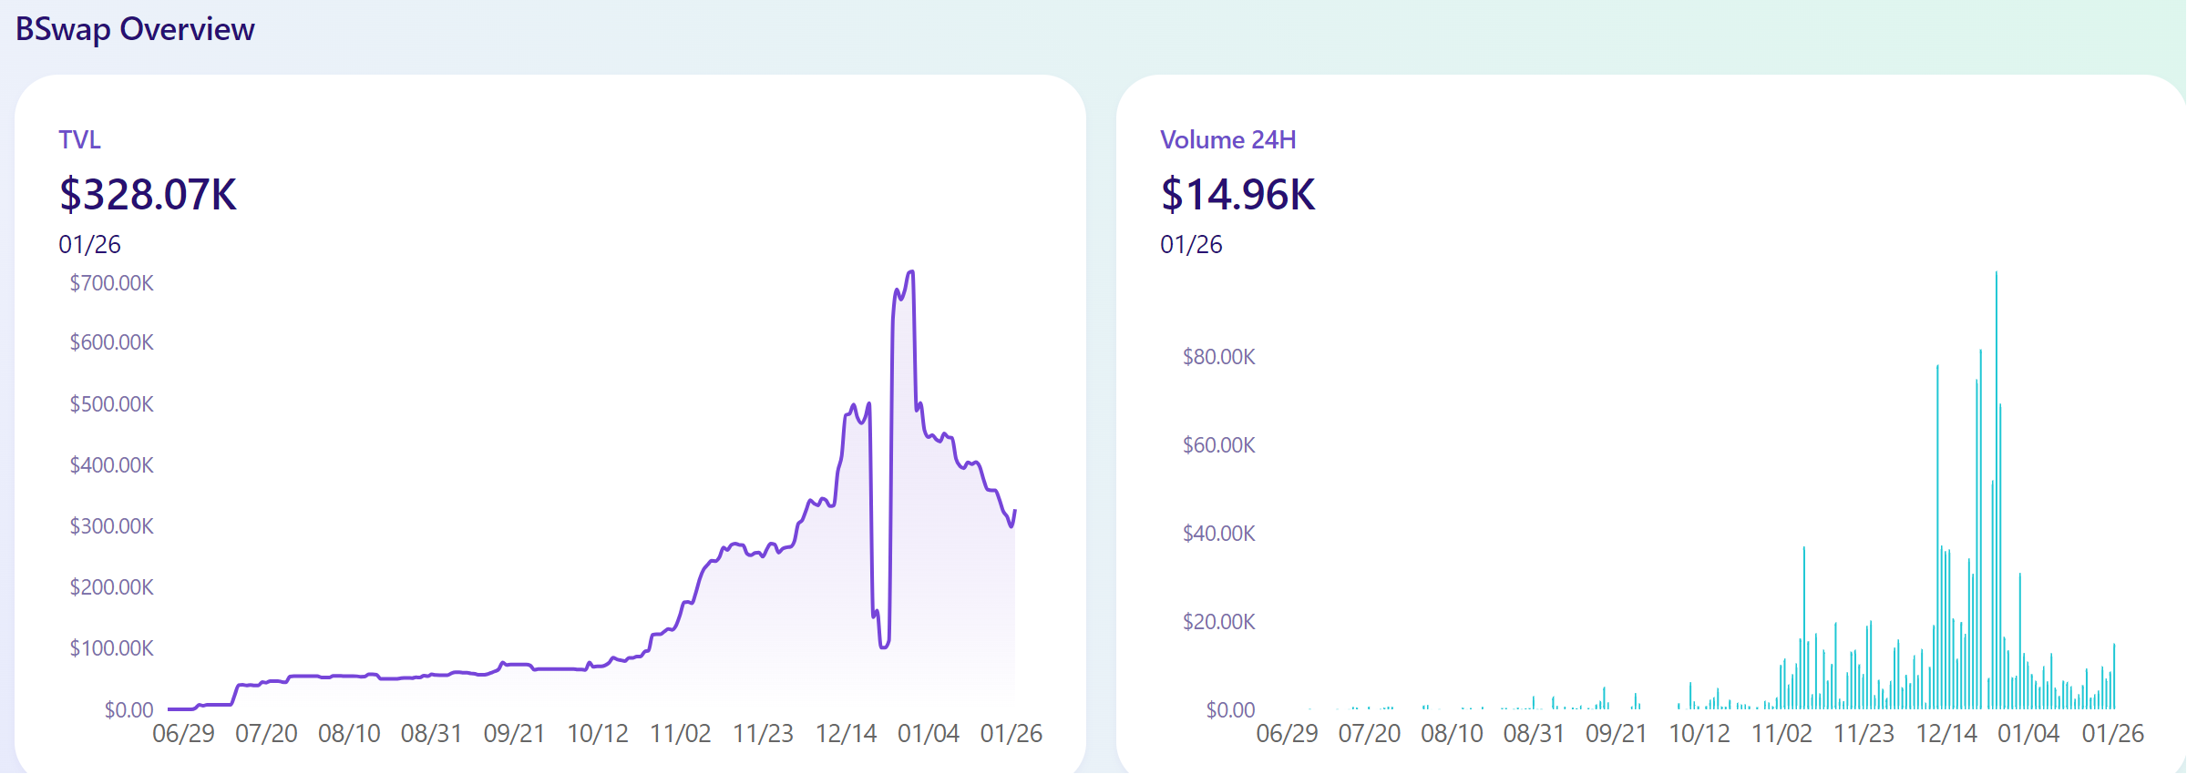Select 09/21 date on Volume chart axis
Screen dimensions: 2187x774
click(x=1616, y=734)
